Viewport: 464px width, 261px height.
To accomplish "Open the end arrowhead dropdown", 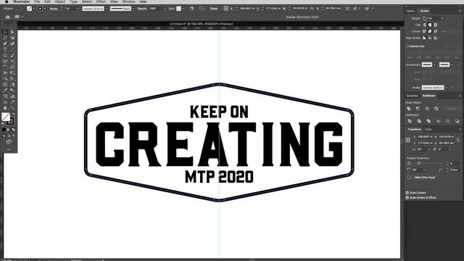I will pyautogui.click(x=452, y=65).
